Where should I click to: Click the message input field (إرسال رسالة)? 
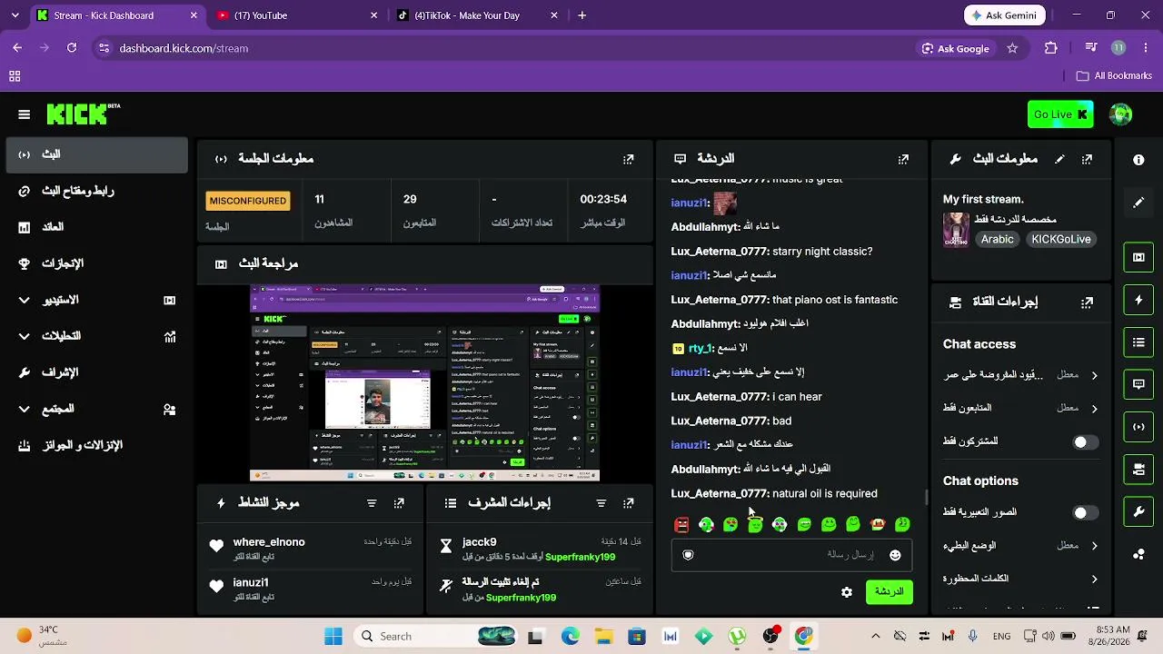point(790,555)
